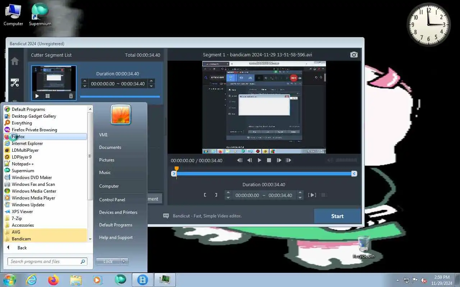This screenshot has width=460, height=287.
Task: Jump to previous keyframe in preview
Action: pyautogui.click(x=240, y=160)
